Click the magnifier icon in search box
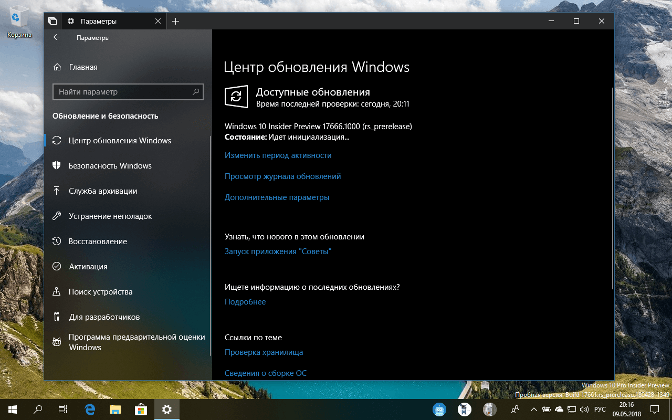This screenshot has height=420, width=672. [196, 92]
